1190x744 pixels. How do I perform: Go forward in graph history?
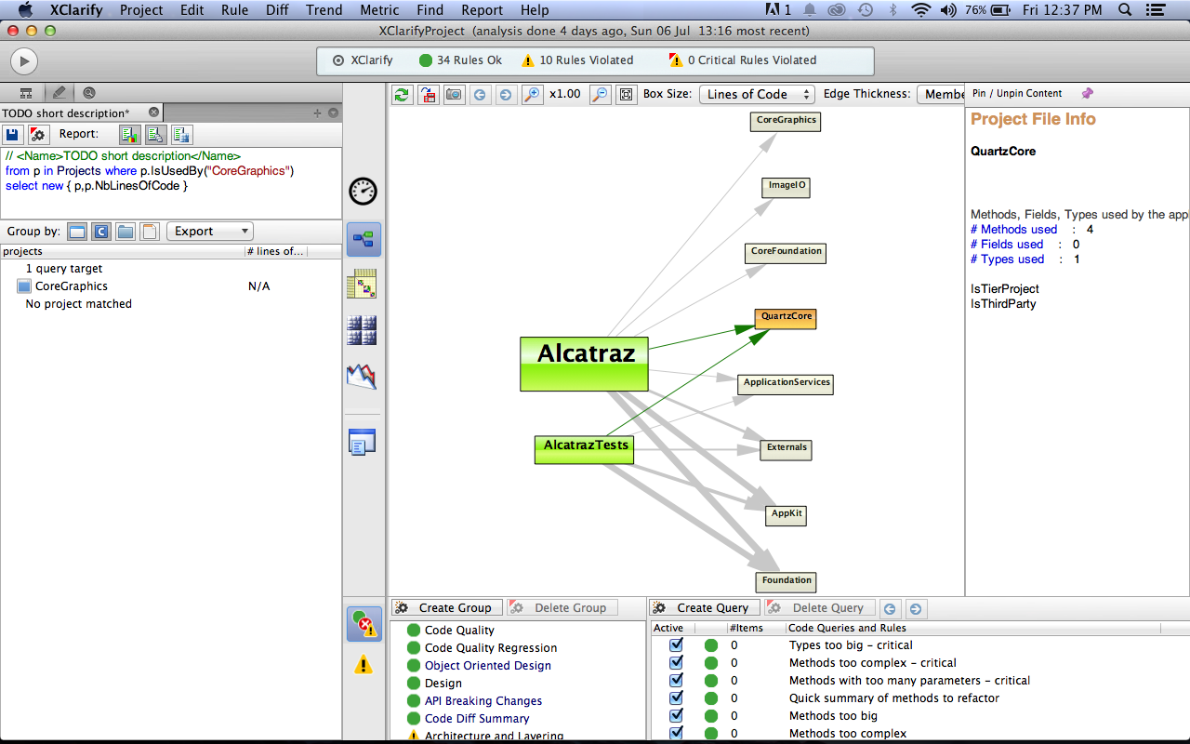(505, 94)
